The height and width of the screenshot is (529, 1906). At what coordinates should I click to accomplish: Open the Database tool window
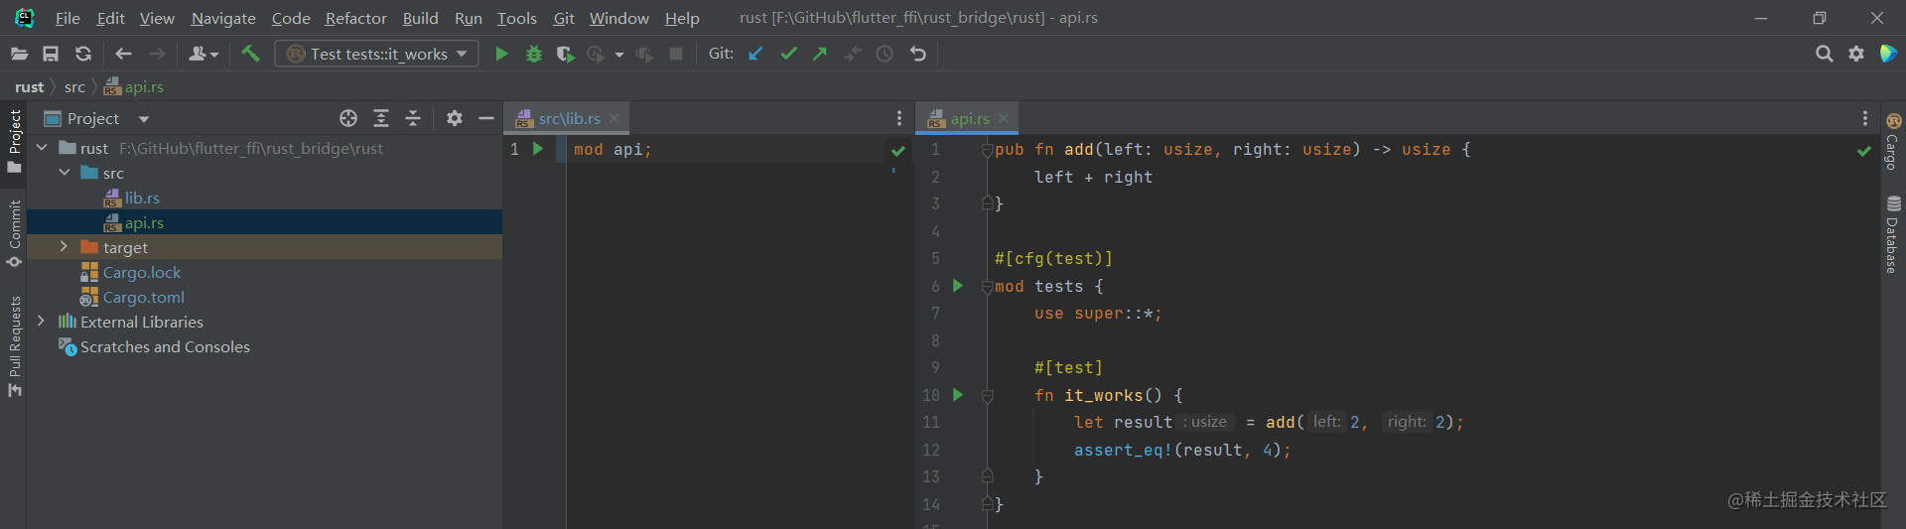[x=1892, y=234]
